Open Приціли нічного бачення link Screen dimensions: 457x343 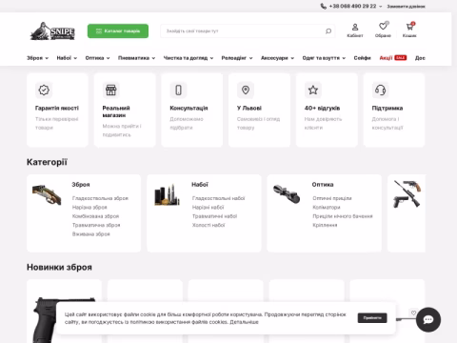343,216
